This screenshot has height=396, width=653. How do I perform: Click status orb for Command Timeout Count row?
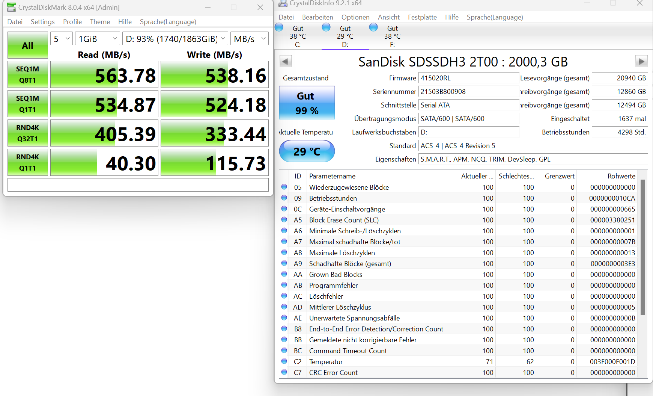click(284, 350)
